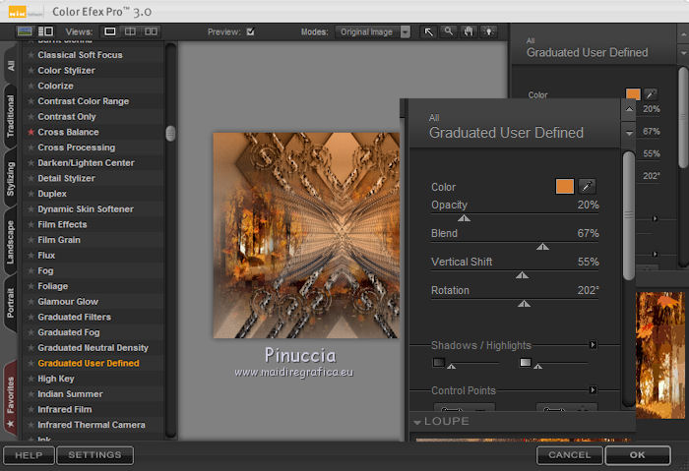
Task: Expand the Shadows / Highlights section
Action: (x=593, y=345)
